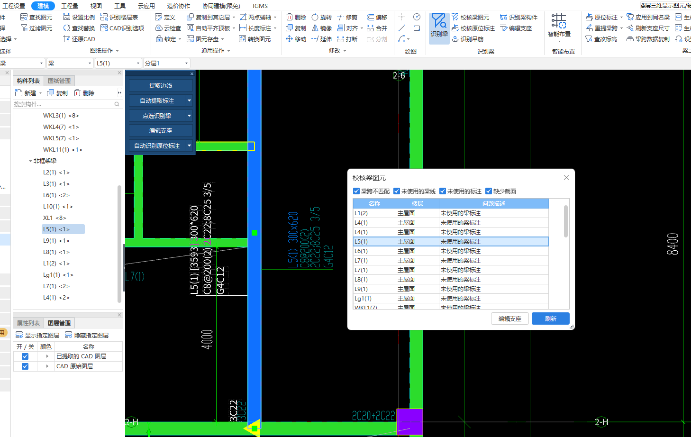Image resolution: width=691 pixels, height=437 pixels.
Task: Toggle visibility of 已提取的 CAD 图层
Action: click(x=25, y=356)
